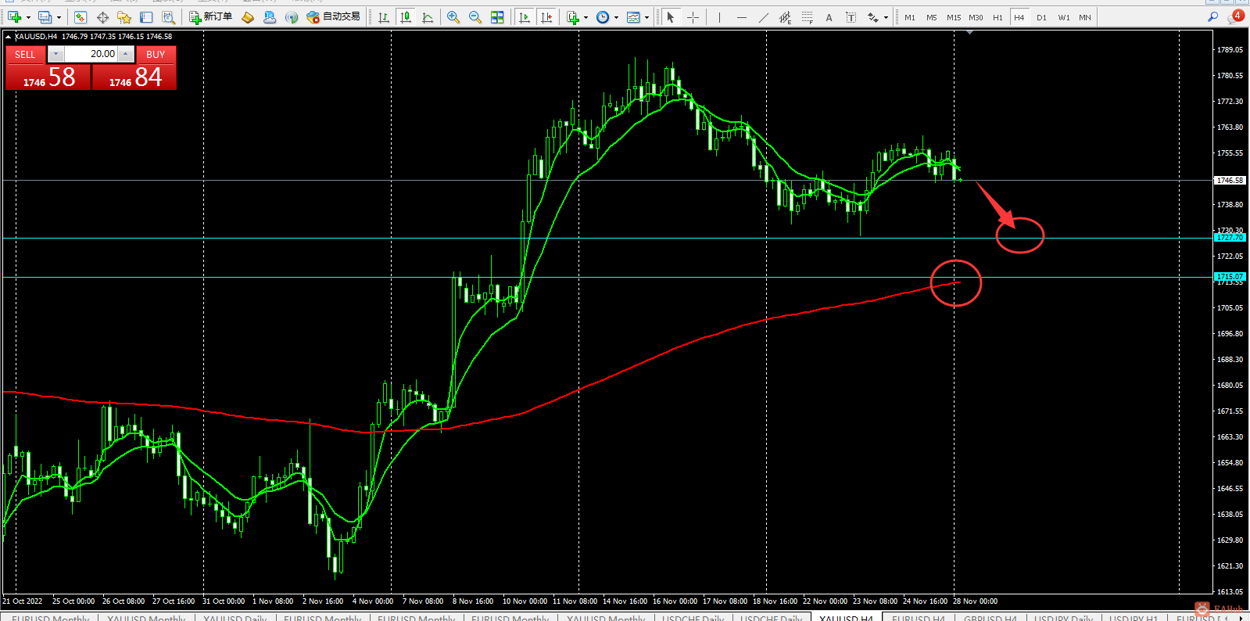Draw a horizontal line
The height and width of the screenshot is (621, 1250).
coord(741,17)
